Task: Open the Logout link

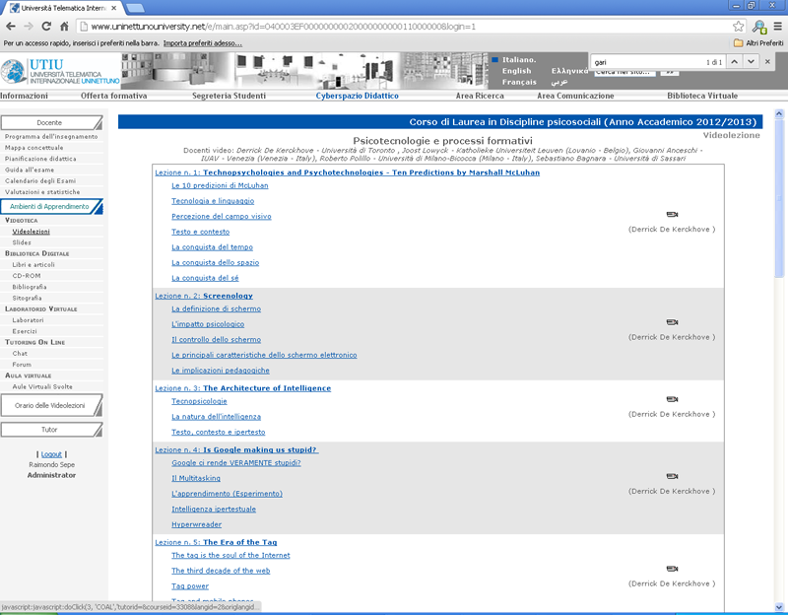Action: click(x=51, y=454)
